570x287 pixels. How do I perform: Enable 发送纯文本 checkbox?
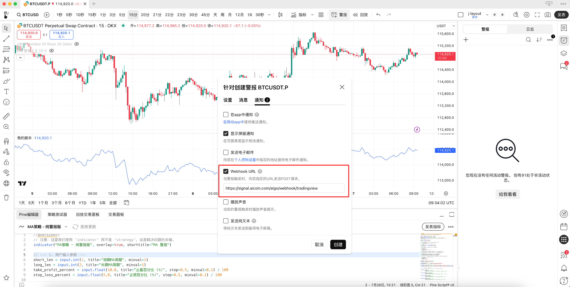226,221
